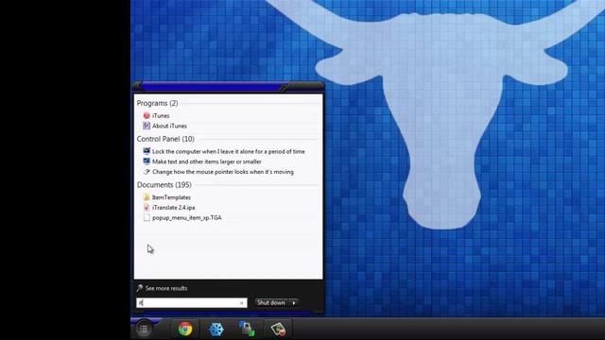This screenshot has width=605, height=340.
Task: Open Make text and other items larger or smaller
Action: [207, 161]
